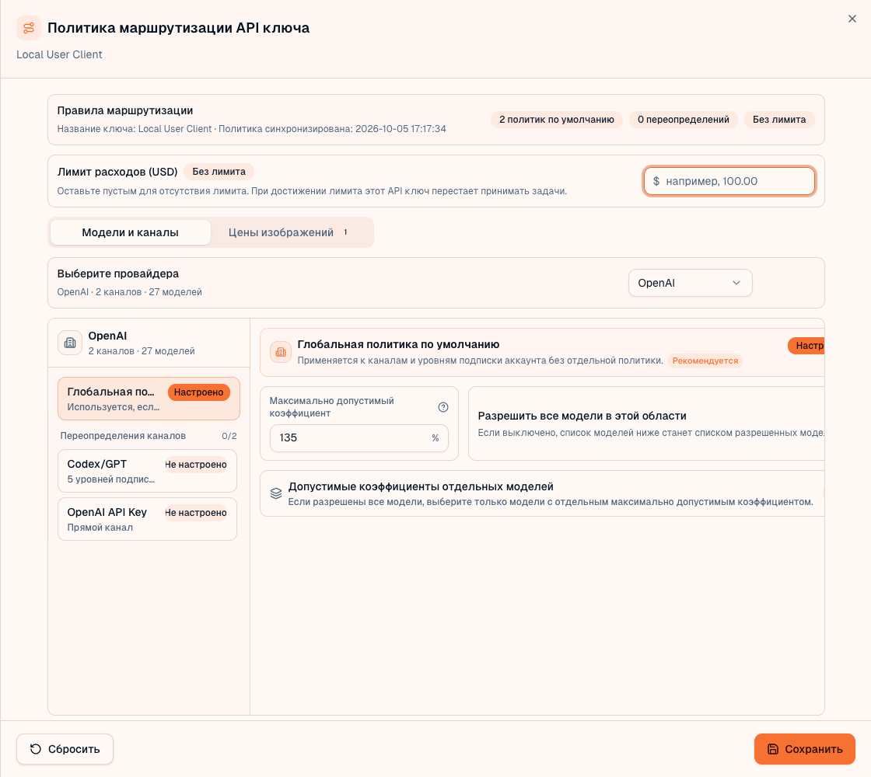Click the partially visible Настр badge
The height and width of the screenshot is (777, 871).
pos(806,346)
